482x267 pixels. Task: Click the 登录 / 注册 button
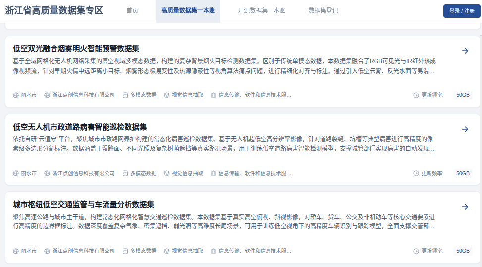point(462,11)
